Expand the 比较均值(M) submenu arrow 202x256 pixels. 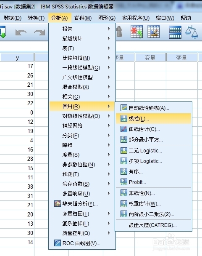coord(109,58)
